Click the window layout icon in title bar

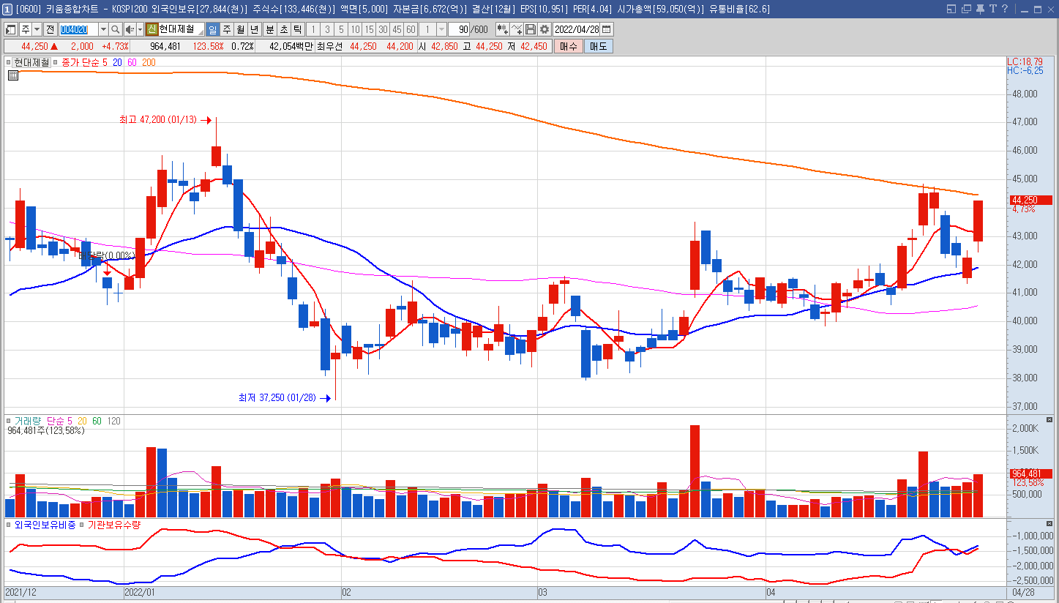951,9
